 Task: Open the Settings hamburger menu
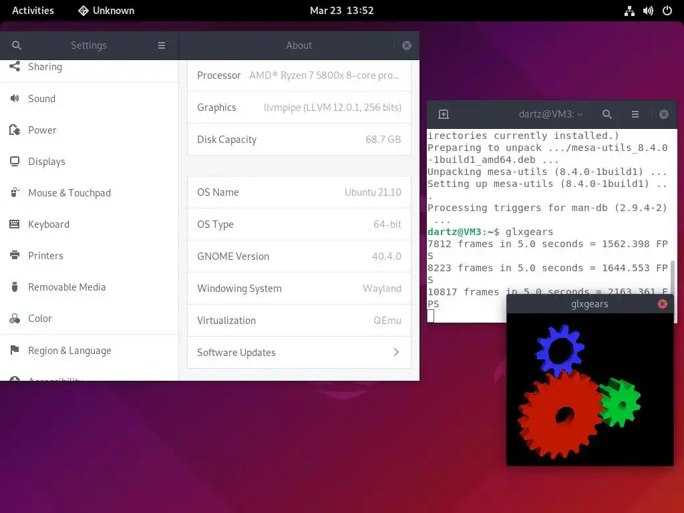(x=162, y=45)
